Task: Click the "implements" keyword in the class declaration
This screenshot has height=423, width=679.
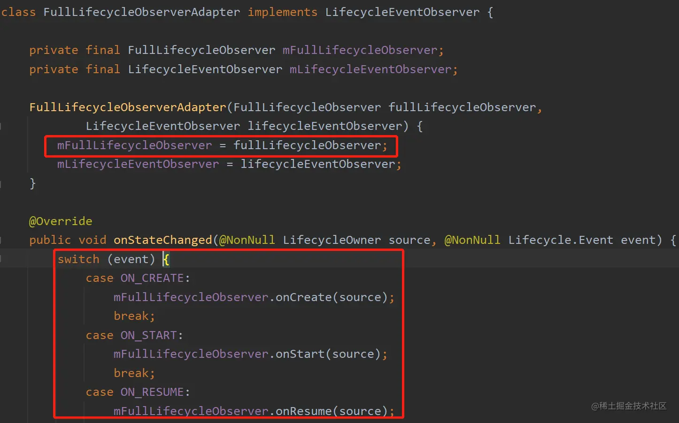Action: (283, 12)
